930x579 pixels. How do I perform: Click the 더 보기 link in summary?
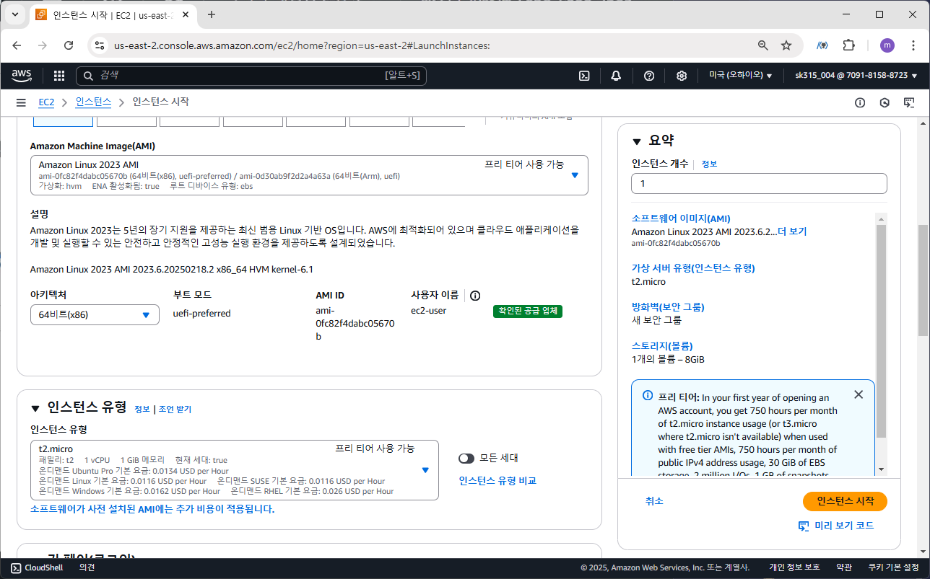[x=792, y=231]
